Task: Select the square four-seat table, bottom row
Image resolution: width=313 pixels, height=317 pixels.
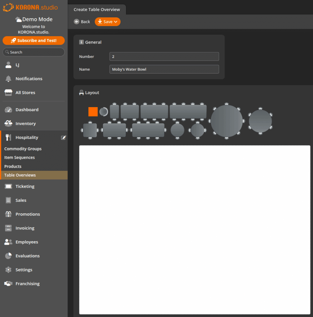Action: (90, 130)
